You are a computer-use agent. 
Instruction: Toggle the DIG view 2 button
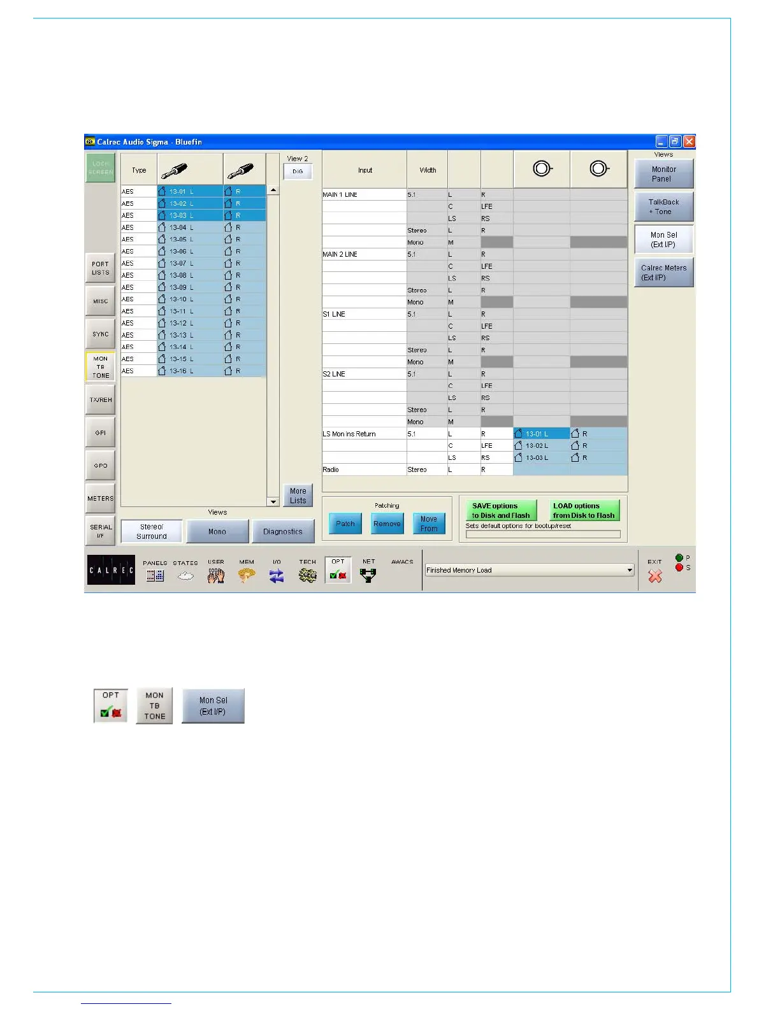[x=298, y=171]
